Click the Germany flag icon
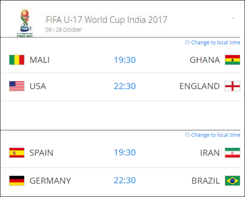 [x=17, y=181]
